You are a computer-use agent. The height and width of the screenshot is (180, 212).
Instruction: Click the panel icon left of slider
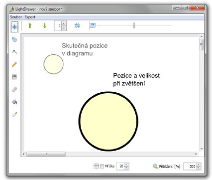93,25
